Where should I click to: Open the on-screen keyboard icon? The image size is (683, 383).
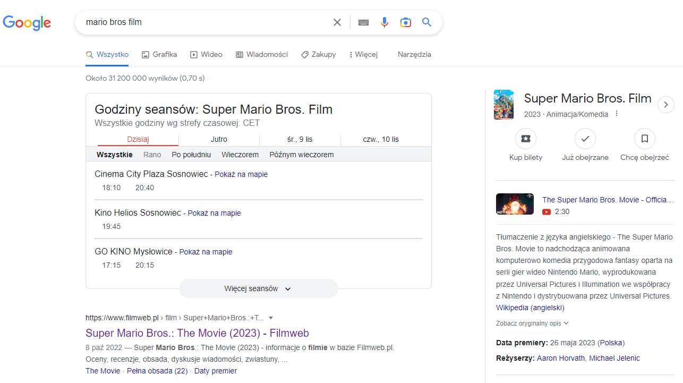point(363,22)
